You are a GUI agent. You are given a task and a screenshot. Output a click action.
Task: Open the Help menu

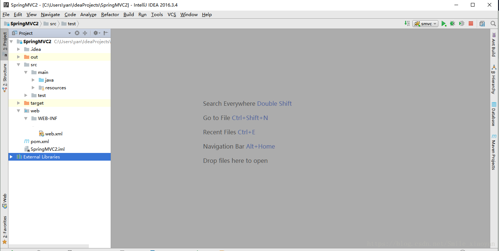[207, 14]
